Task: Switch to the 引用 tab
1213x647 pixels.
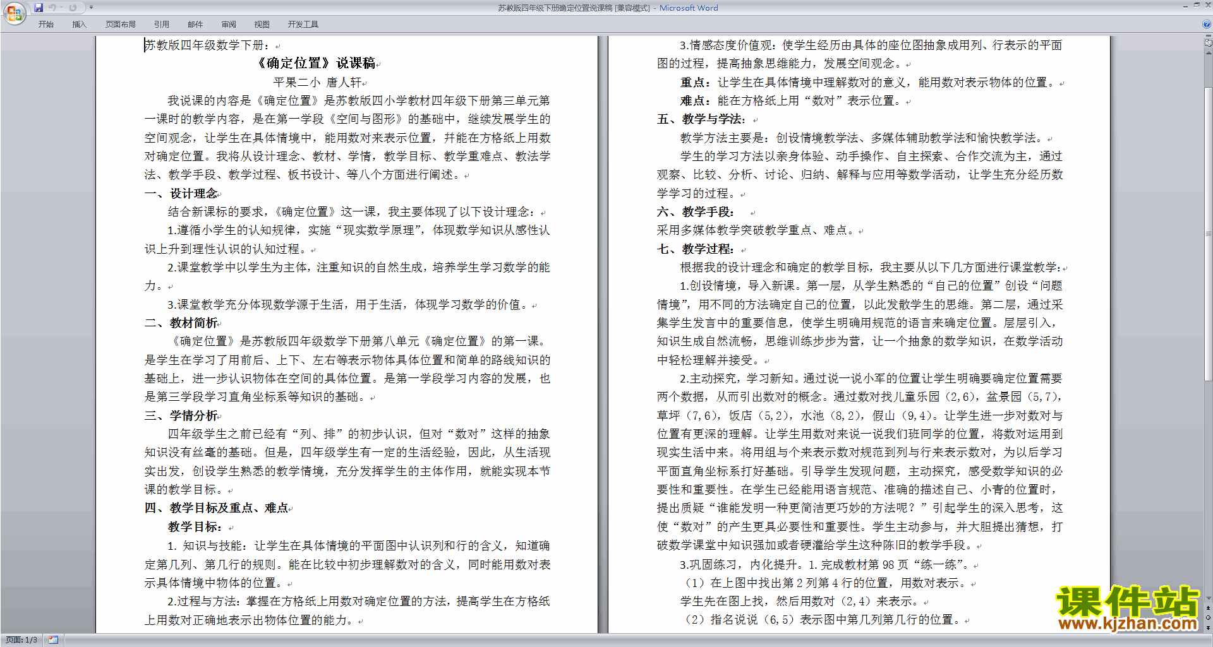Action: [162, 25]
